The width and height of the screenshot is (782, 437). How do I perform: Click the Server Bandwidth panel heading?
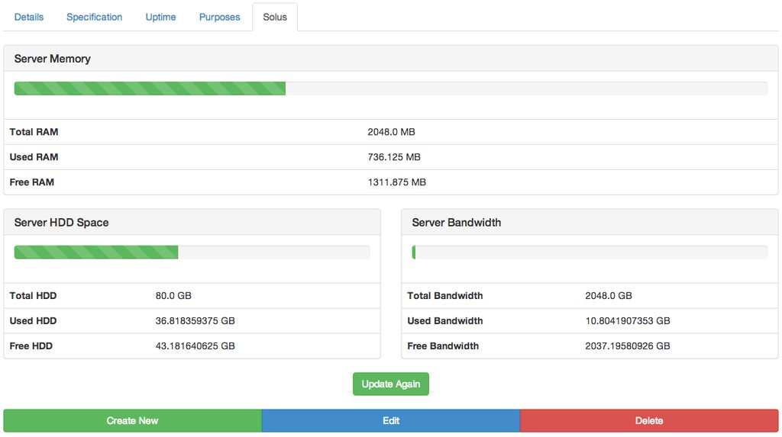point(456,223)
